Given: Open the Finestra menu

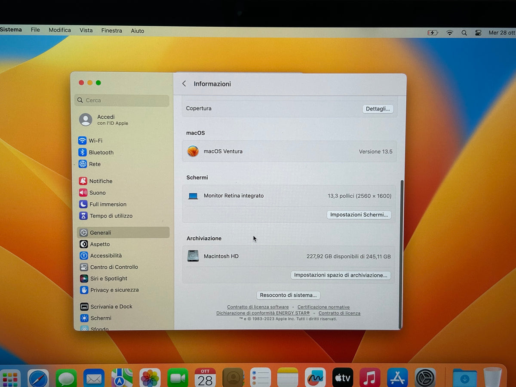Looking at the screenshot, I should (112, 31).
